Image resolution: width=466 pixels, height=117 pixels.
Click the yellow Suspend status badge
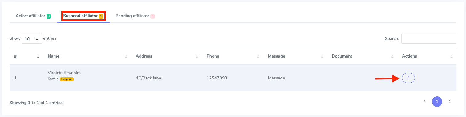[67, 79]
